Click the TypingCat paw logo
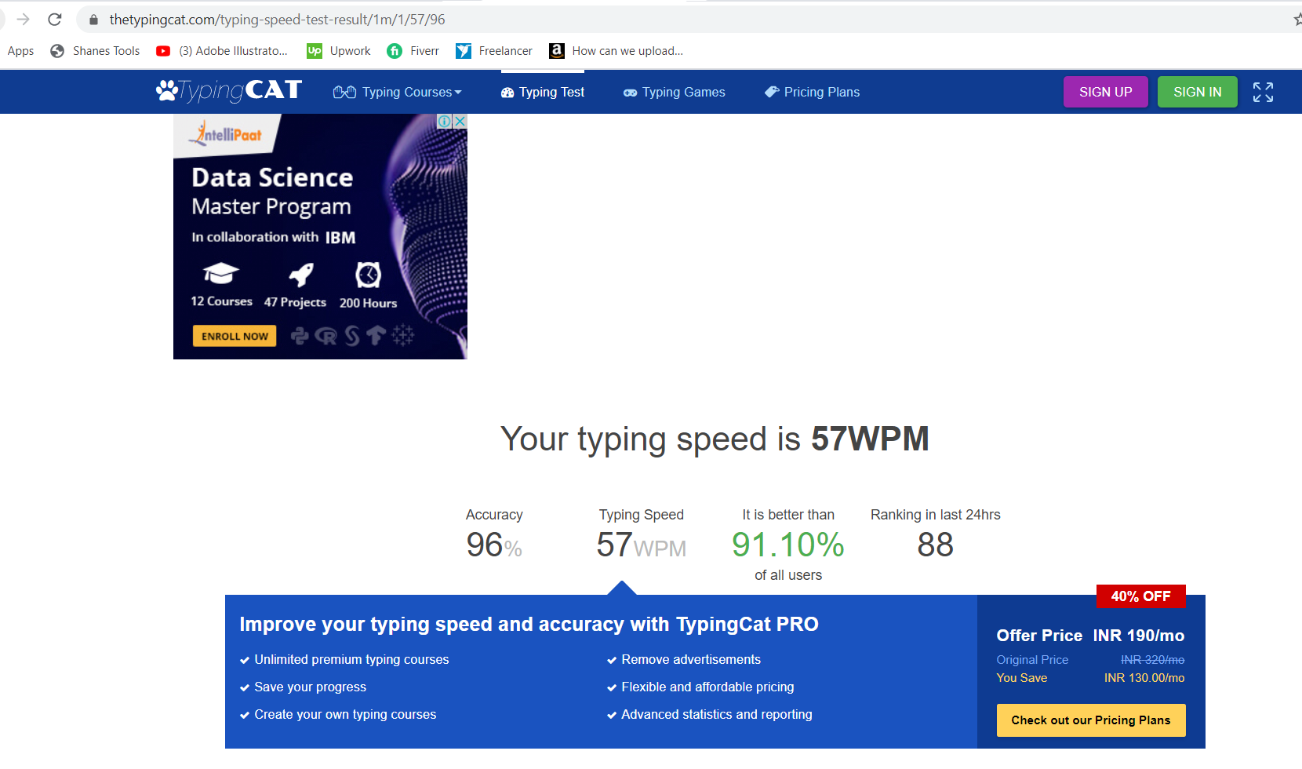The image size is (1302, 769). [x=169, y=90]
